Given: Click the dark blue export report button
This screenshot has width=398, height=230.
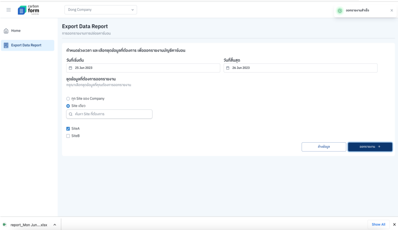Looking at the screenshot, I should pyautogui.click(x=370, y=147).
